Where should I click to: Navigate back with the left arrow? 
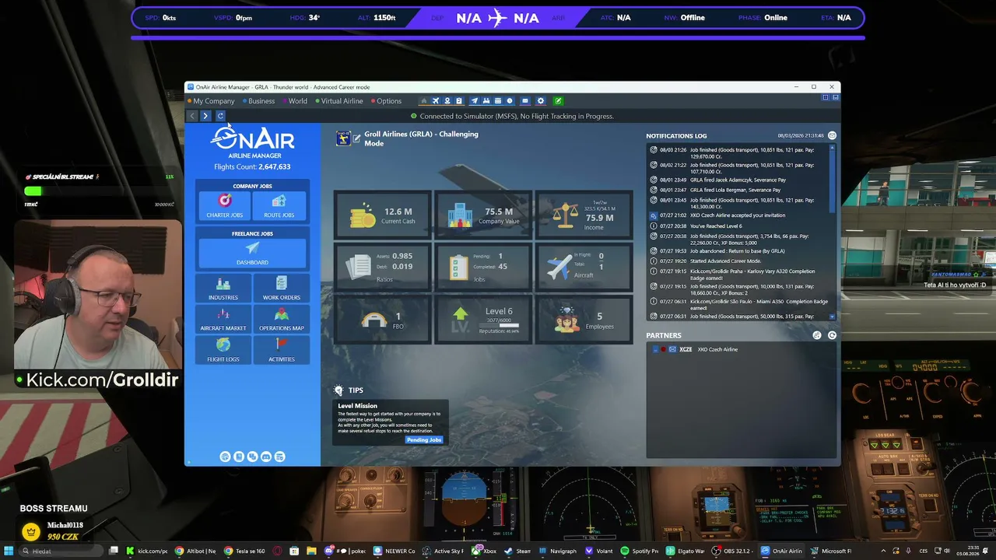192,116
